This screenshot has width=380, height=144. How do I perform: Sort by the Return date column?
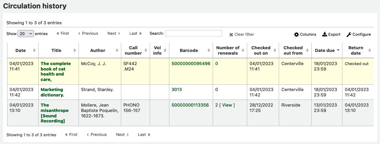click(356, 51)
